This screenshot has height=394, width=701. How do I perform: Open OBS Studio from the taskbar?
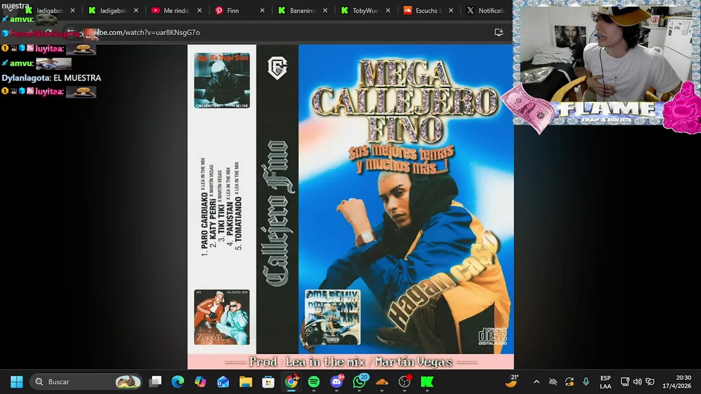coord(405,381)
